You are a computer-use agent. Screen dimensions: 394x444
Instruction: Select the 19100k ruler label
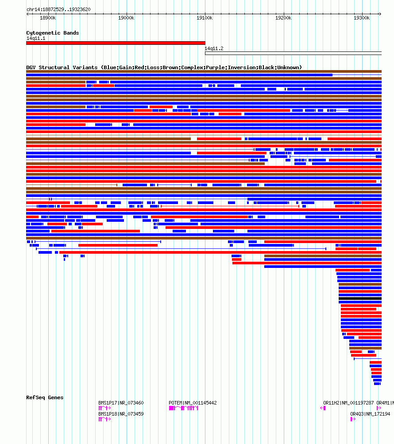point(205,18)
